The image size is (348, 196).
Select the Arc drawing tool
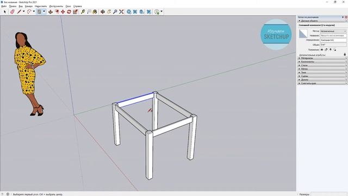[x=29, y=12]
